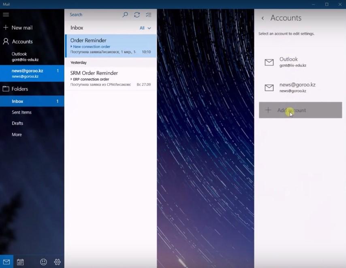Select Outlook account in the left sidebar

[x=25, y=56]
